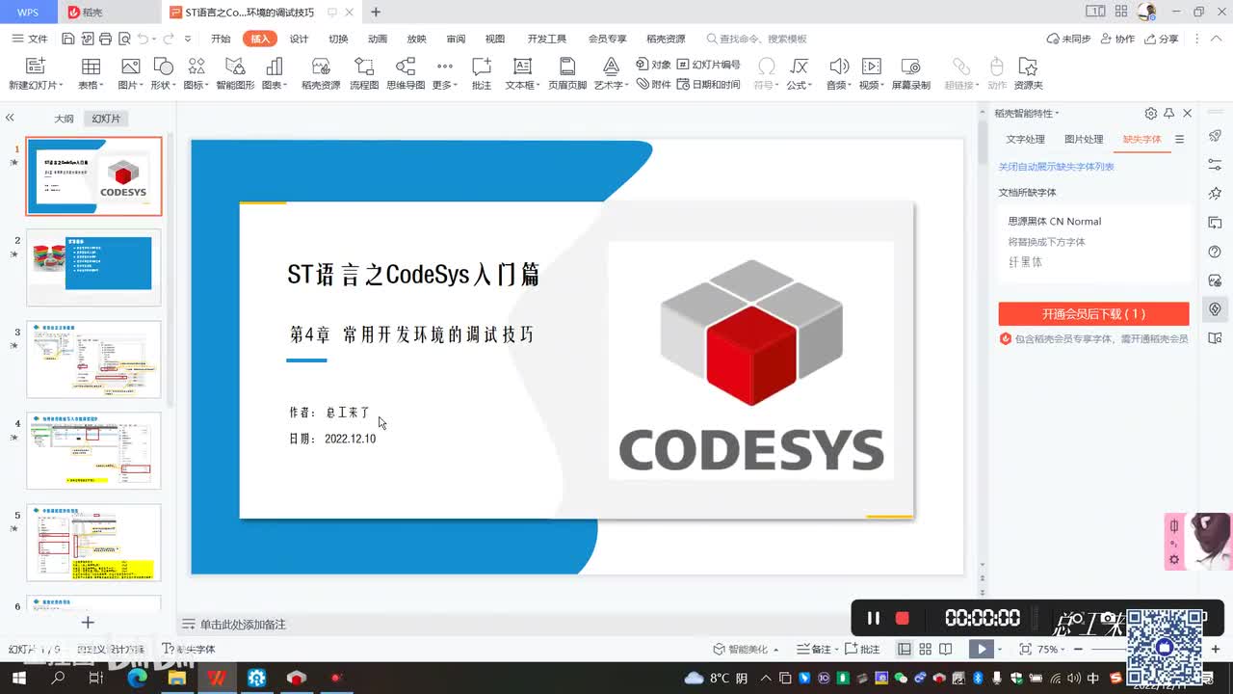Toggle 备注 notes pane in status bar
The width and height of the screenshot is (1233, 694).
(816, 650)
